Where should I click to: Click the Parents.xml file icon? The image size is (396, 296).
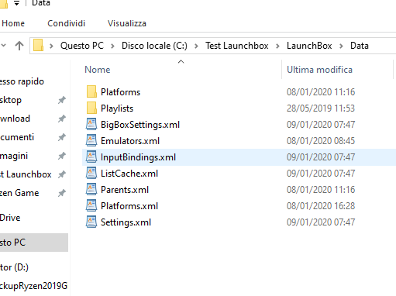[91, 190]
